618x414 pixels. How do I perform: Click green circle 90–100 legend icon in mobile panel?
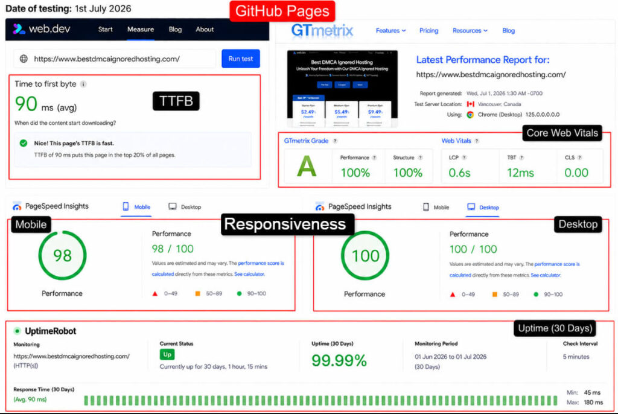click(x=239, y=294)
